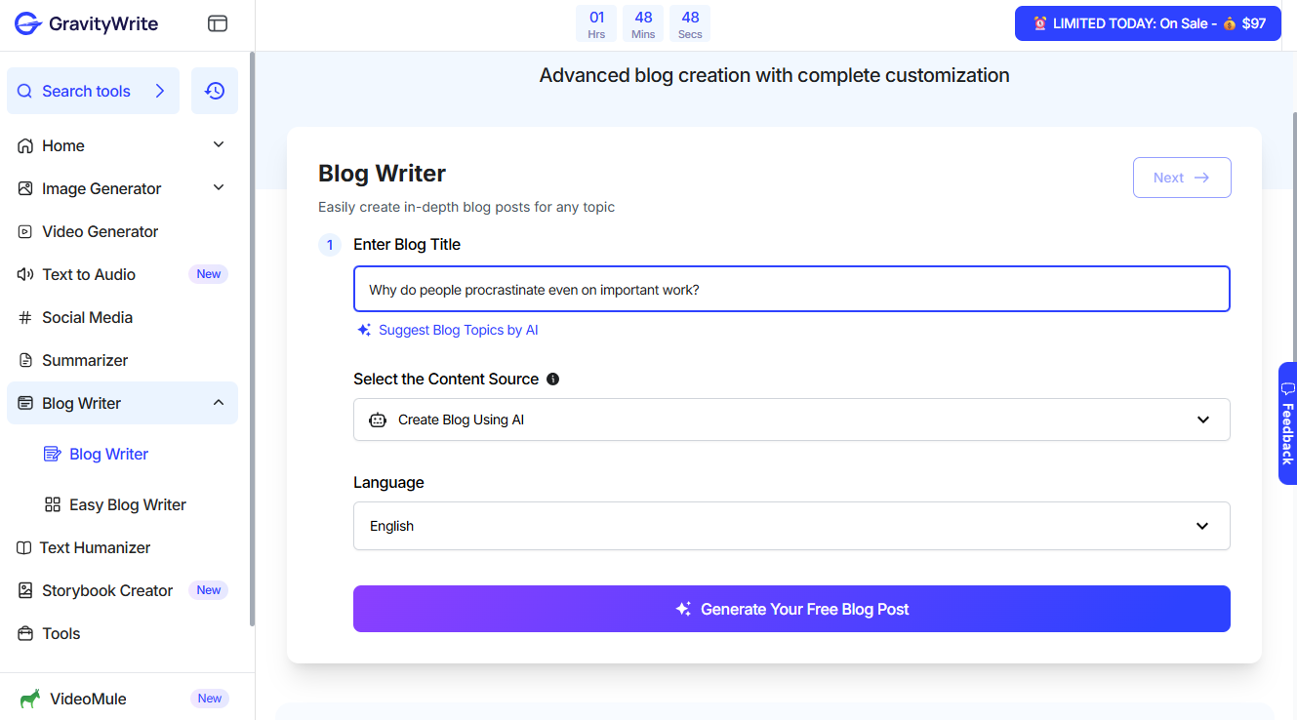Click Generate Your Free Blog Post
Image resolution: width=1297 pixels, height=720 pixels.
[x=791, y=608]
